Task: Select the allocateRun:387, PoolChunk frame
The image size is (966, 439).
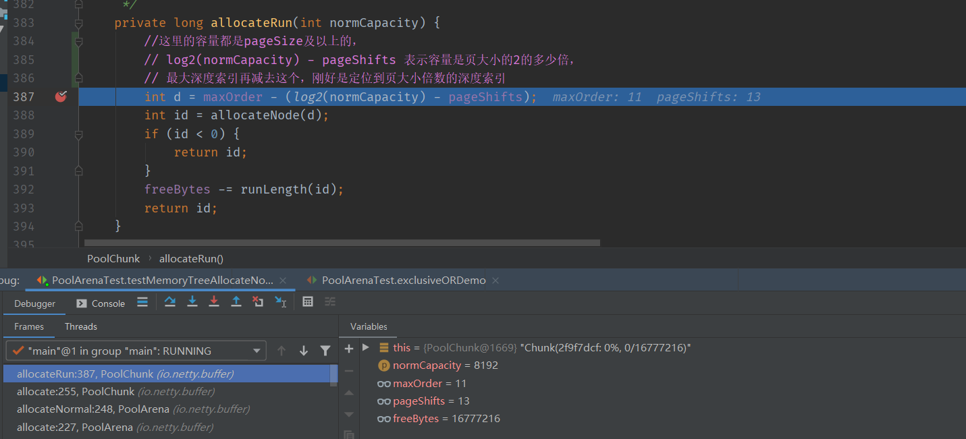Action: pyautogui.click(x=166, y=374)
